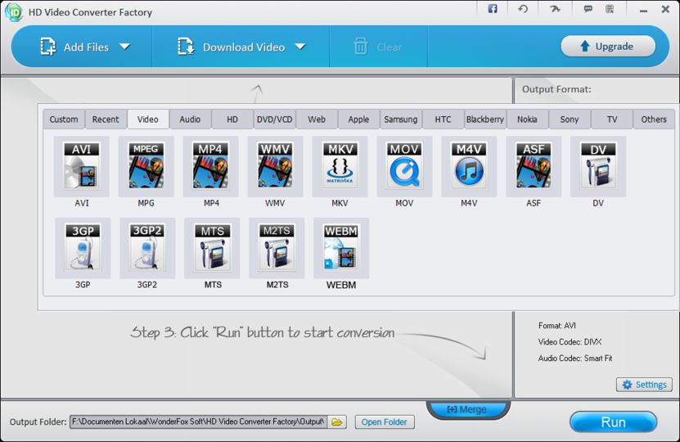Open the Blackberry tab
Image resolution: width=680 pixels, height=442 pixels.
pos(485,120)
